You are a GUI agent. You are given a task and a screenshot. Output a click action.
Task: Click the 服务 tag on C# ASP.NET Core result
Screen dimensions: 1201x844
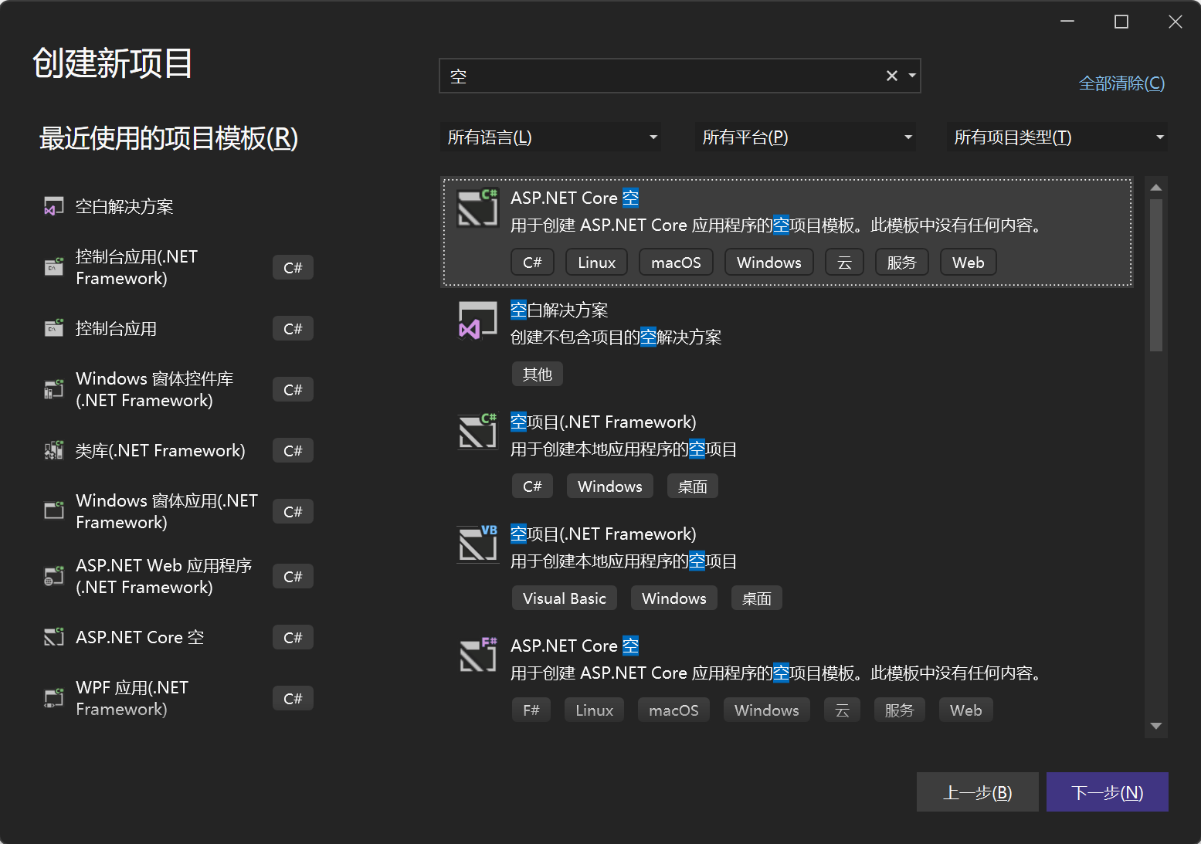(902, 263)
